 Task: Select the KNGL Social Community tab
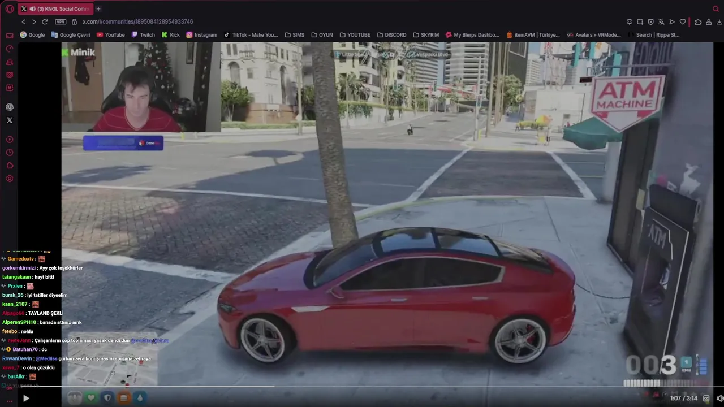(56, 8)
